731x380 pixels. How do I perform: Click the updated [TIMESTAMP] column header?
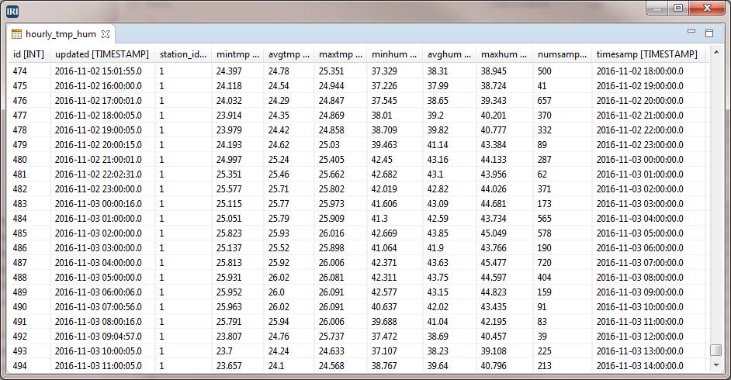(102, 54)
